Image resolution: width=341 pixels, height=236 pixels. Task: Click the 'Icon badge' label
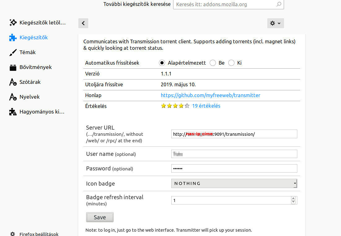click(x=100, y=184)
